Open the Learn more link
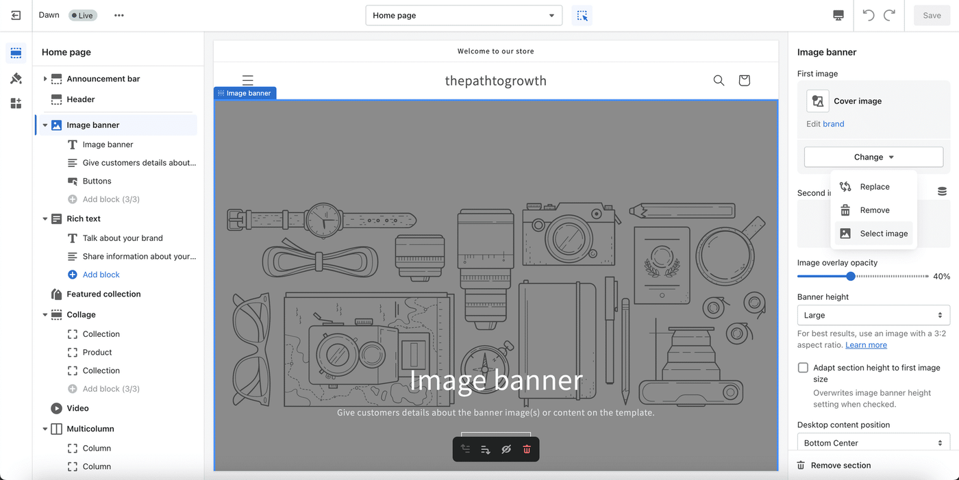This screenshot has height=480, width=959. [866, 345]
